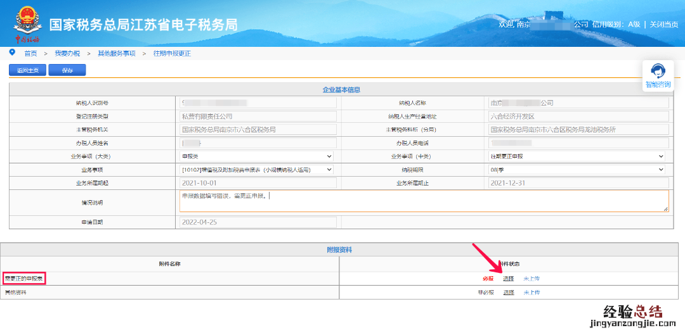
Task: Click into the 情况说明 text area
Action: 424,201
